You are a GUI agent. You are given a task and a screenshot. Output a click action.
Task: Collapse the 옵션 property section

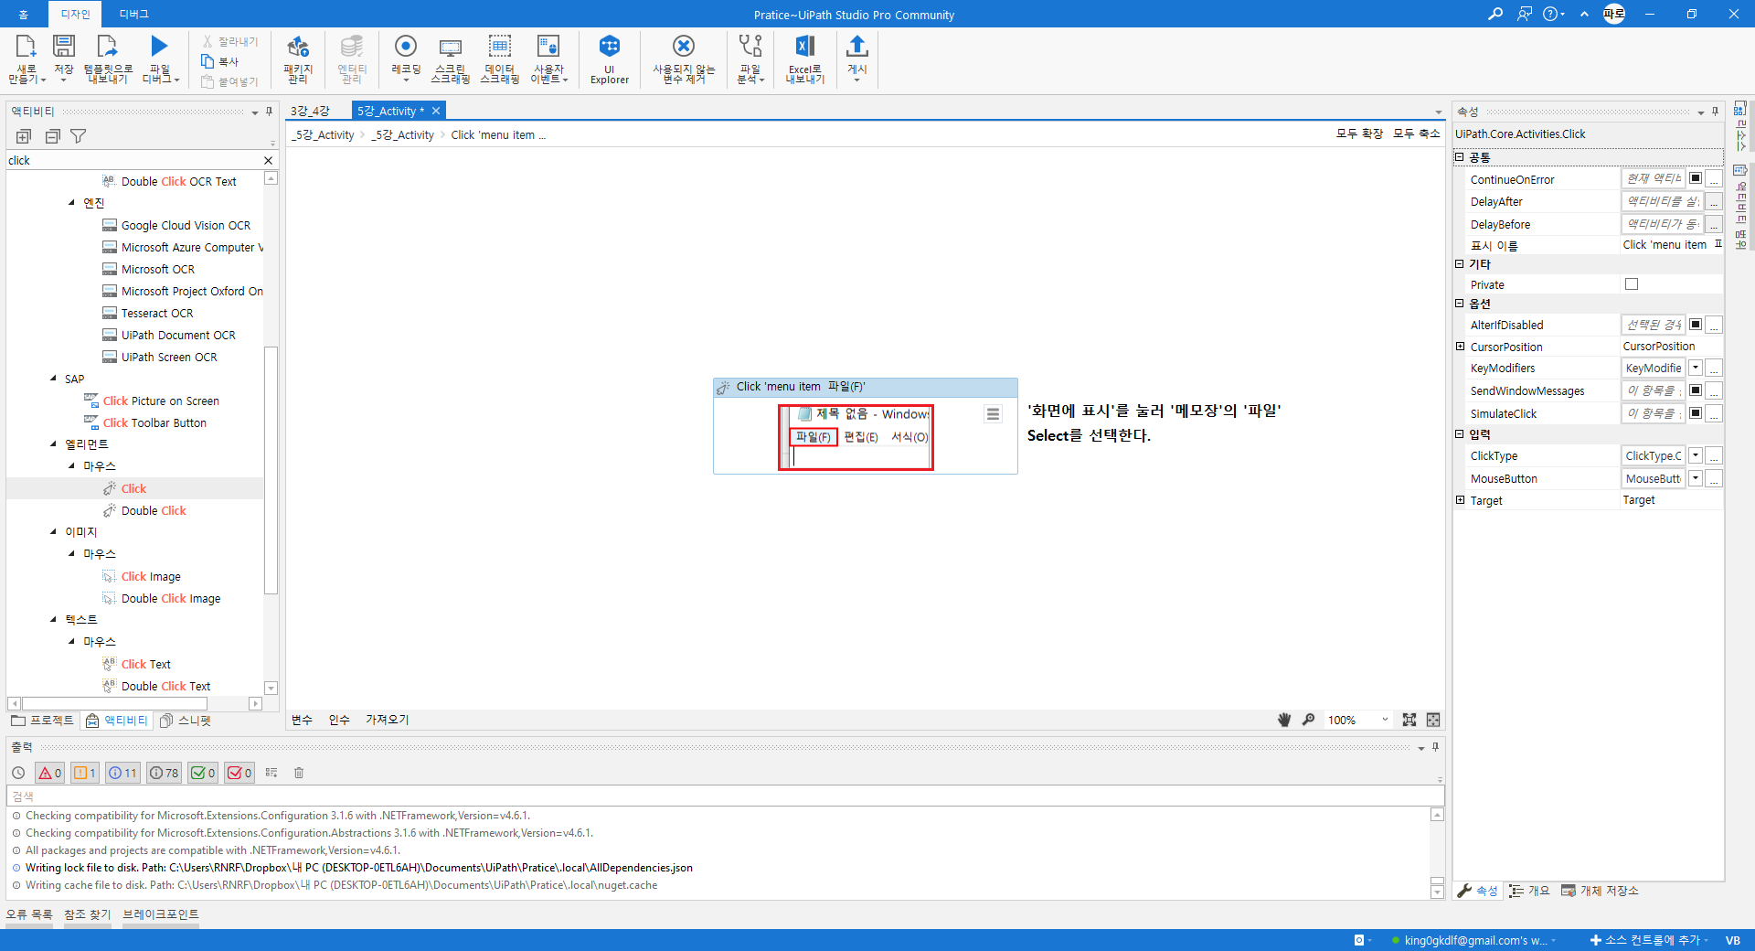point(1460,303)
